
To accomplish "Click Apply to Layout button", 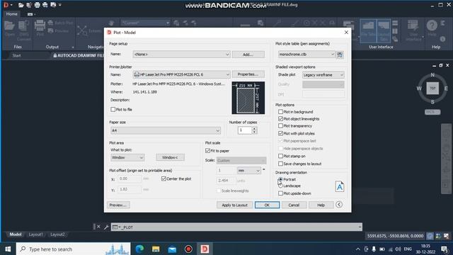I will click(x=234, y=205).
